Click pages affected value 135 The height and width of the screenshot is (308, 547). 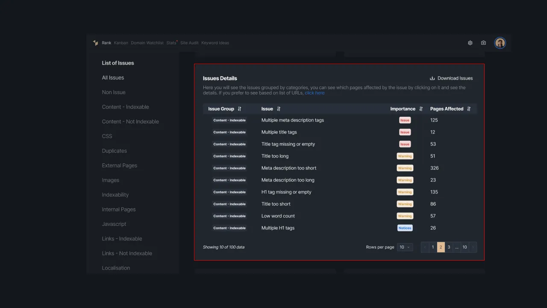434,192
